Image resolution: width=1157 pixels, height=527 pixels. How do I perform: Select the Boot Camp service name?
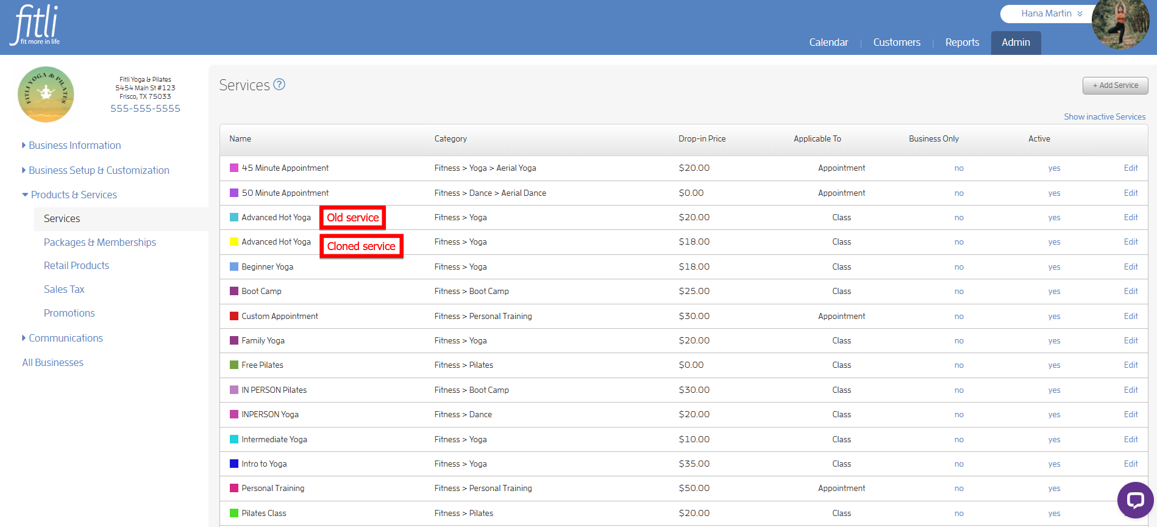coord(262,291)
